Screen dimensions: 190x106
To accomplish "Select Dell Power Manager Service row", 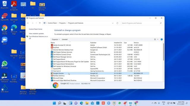I will [100, 57].
